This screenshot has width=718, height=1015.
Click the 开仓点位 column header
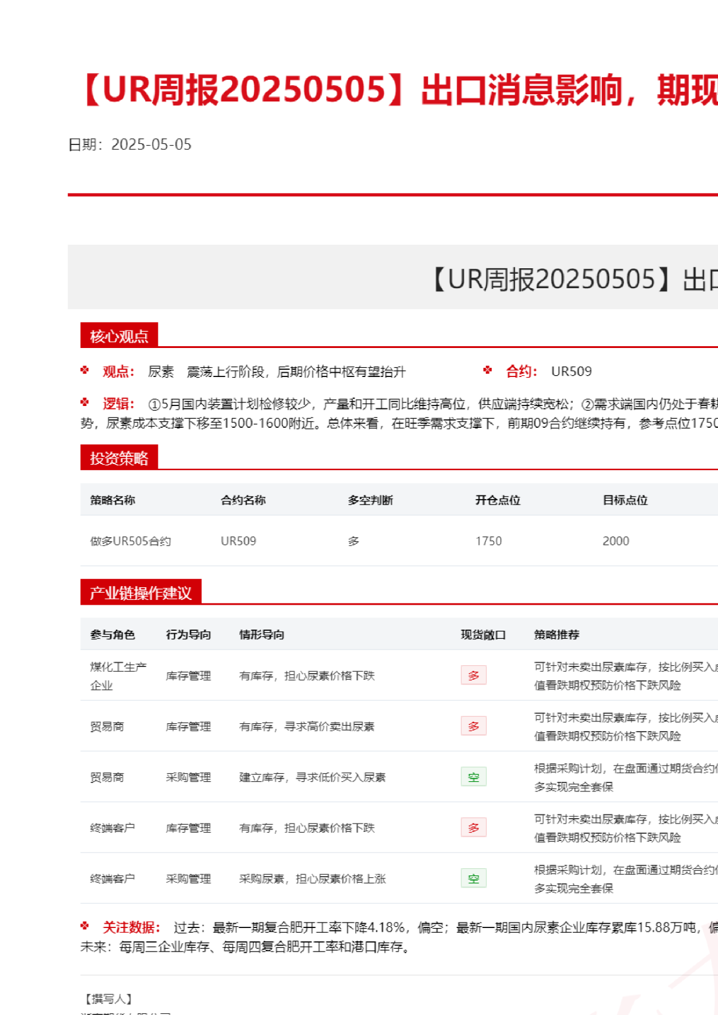tap(497, 500)
